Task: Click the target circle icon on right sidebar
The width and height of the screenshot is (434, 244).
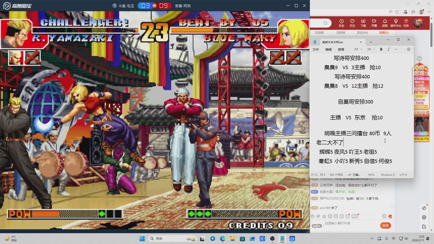Action: tap(424, 217)
